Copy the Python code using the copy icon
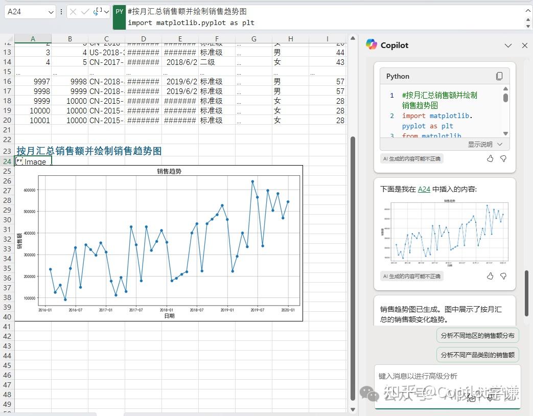The height and width of the screenshot is (416, 533). [x=499, y=75]
